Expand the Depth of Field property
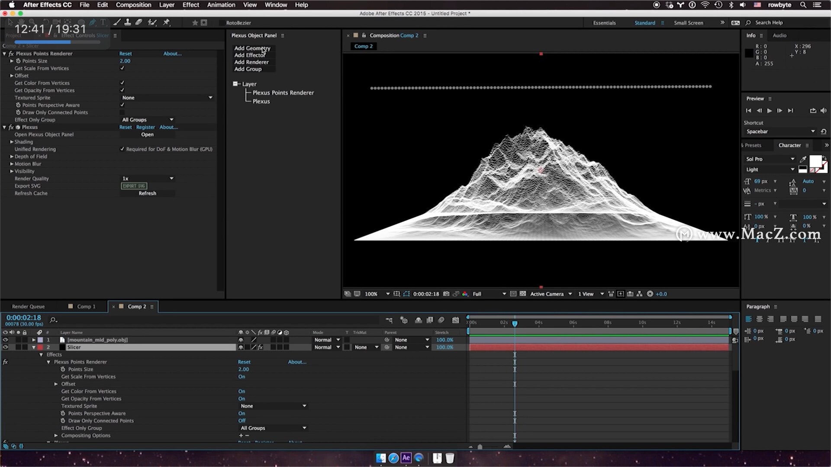The image size is (831, 467). pyautogui.click(x=12, y=157)
